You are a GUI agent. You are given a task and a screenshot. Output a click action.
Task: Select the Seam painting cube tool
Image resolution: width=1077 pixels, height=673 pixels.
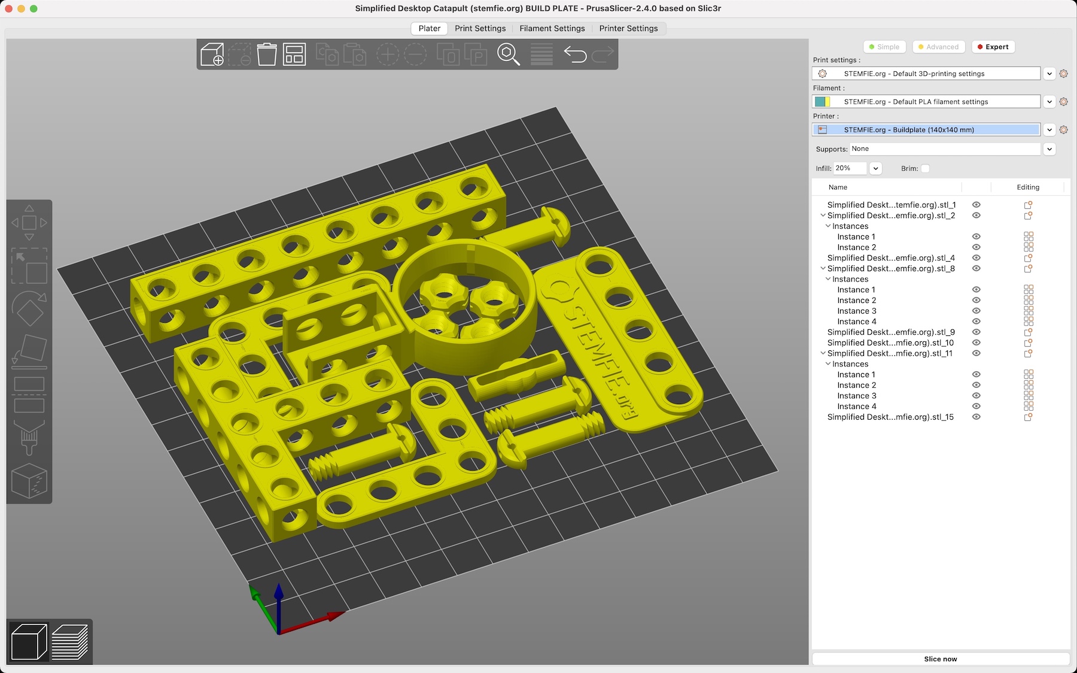click(x=29, y=481)
